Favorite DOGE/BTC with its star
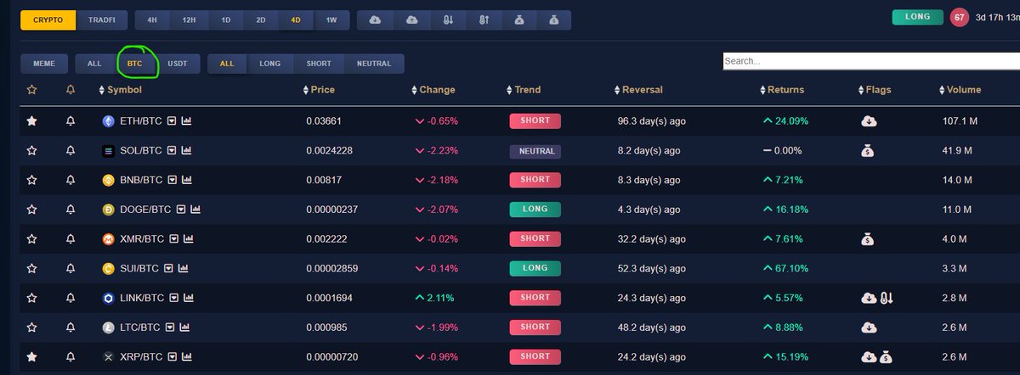This screenshot has width=1020, height=375. tap(31, 210)
